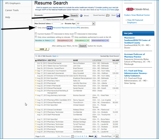Open the Products and Rates link
Viewport: 159px width, 139px height.
pos(107,10)
